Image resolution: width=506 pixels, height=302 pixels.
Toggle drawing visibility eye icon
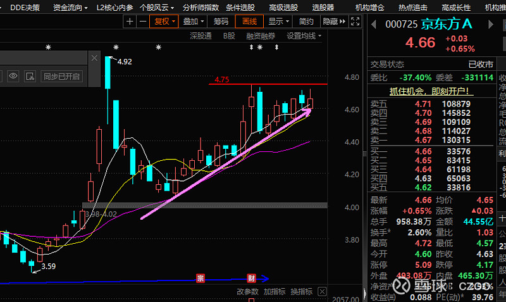coord(13,76)
